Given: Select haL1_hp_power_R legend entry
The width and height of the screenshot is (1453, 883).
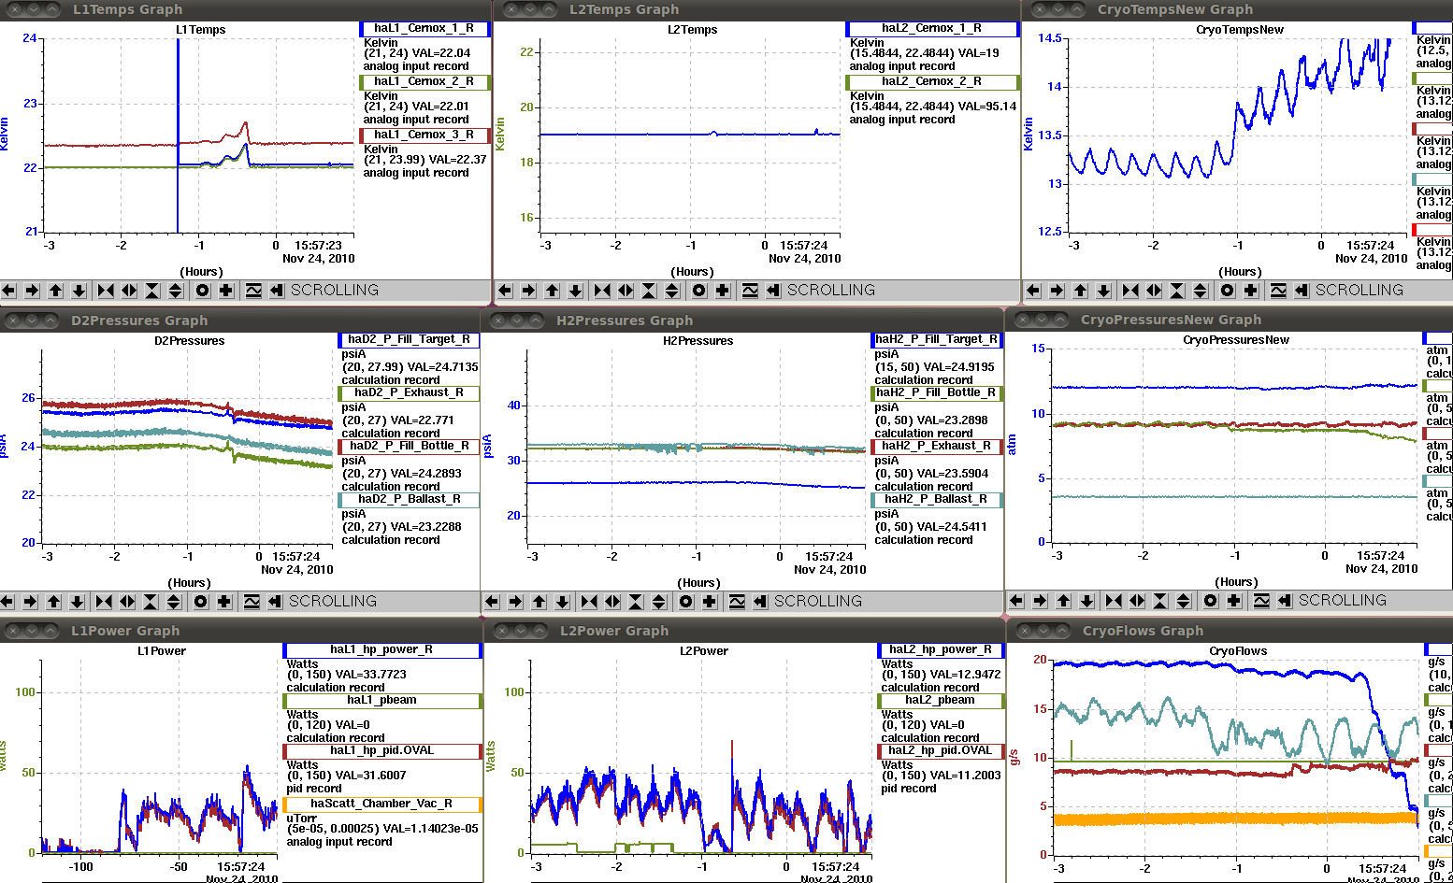Looking at the screenshot, I should [x=382, y=649].
